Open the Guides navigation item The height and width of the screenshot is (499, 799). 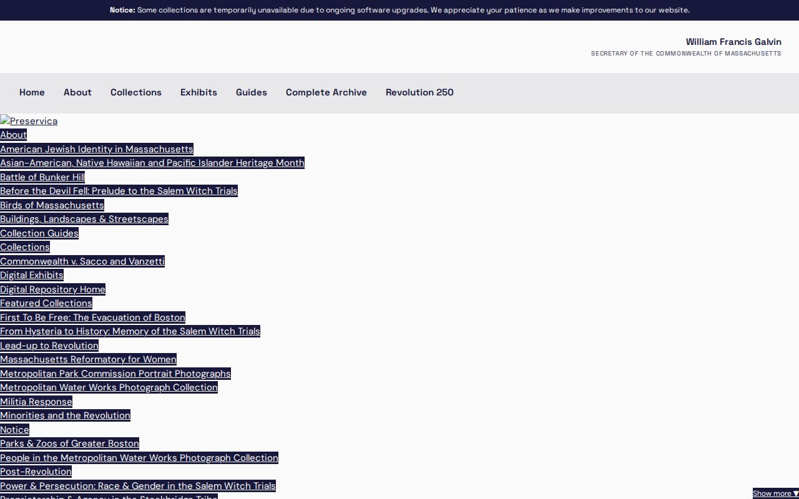click(x=252, y=92)
